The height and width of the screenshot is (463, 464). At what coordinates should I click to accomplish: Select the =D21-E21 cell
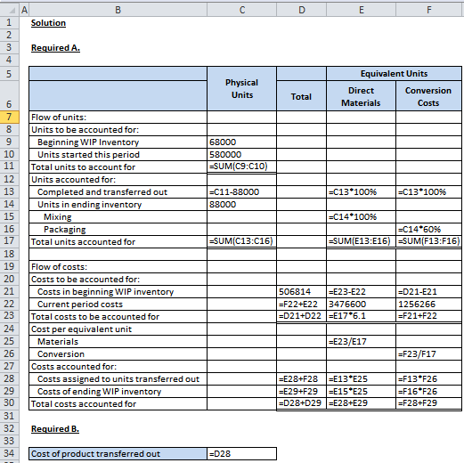click(428, 292)
